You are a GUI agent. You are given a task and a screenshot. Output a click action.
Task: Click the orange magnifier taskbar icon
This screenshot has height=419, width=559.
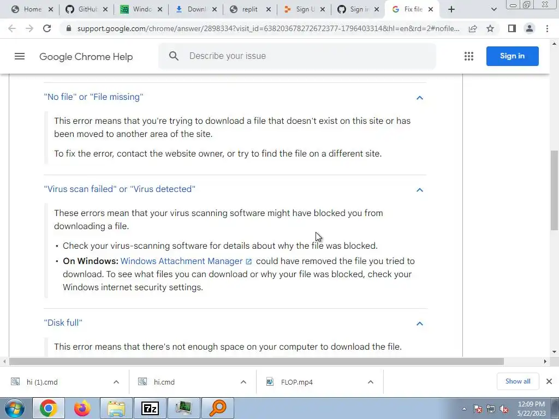(217, 408)
